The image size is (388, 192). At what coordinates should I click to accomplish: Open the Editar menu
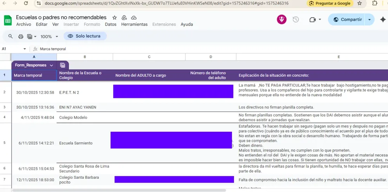tap(42, 24)
